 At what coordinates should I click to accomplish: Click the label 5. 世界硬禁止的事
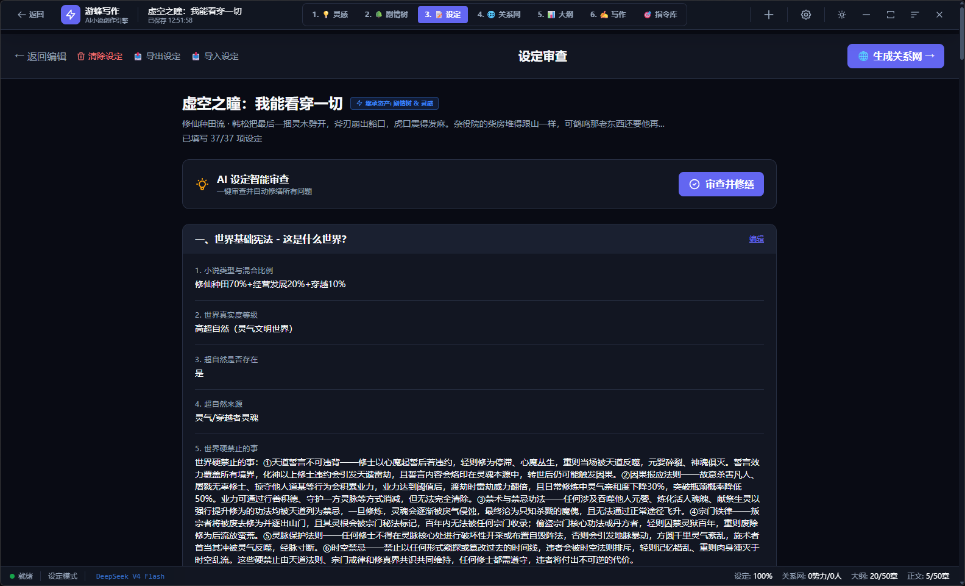click(226, 449)
